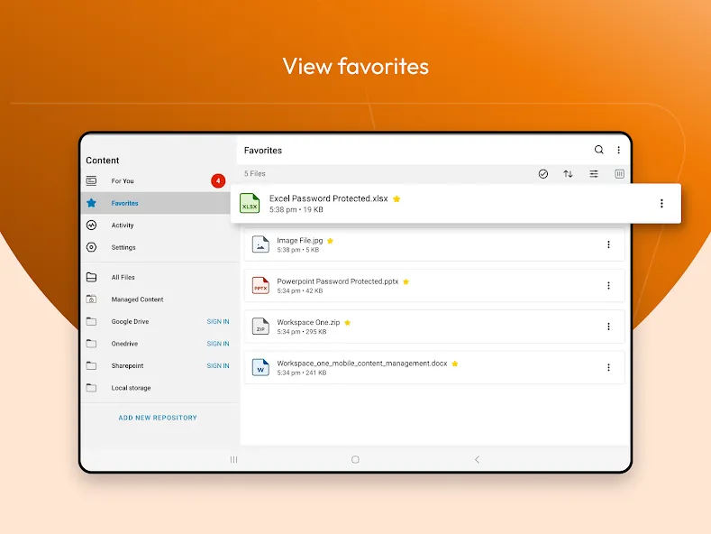711x534 pixels.
Task: Sign in to Onedrive
Action: [x=218, y=344]
